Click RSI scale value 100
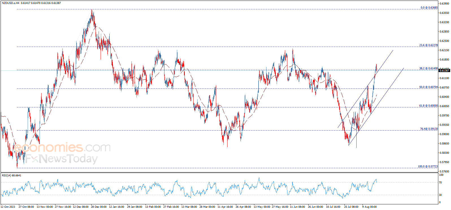This screenshot has height=210, width=451. tap(441, 175)
